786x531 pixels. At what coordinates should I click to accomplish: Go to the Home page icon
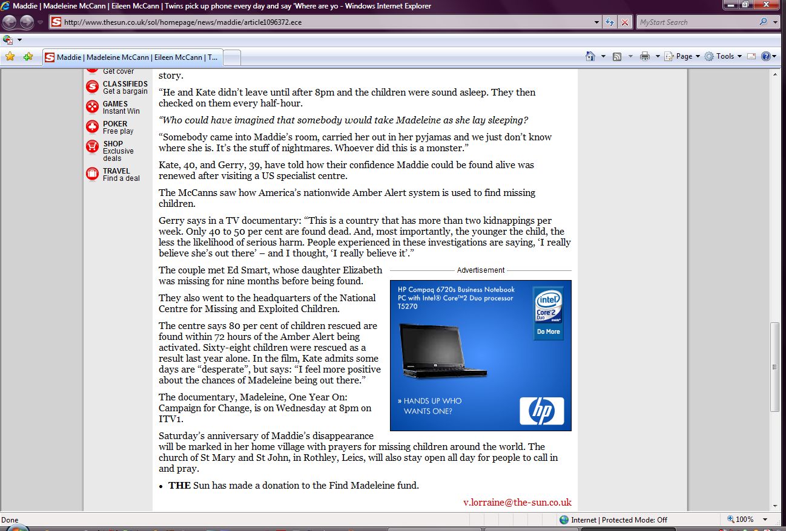tap(590, 56)
